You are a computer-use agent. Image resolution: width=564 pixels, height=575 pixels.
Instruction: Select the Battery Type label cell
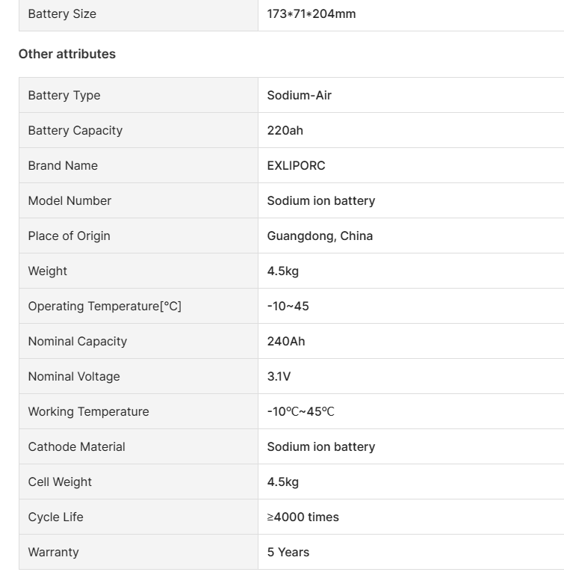pyautogui.click(x=64, y=95)
